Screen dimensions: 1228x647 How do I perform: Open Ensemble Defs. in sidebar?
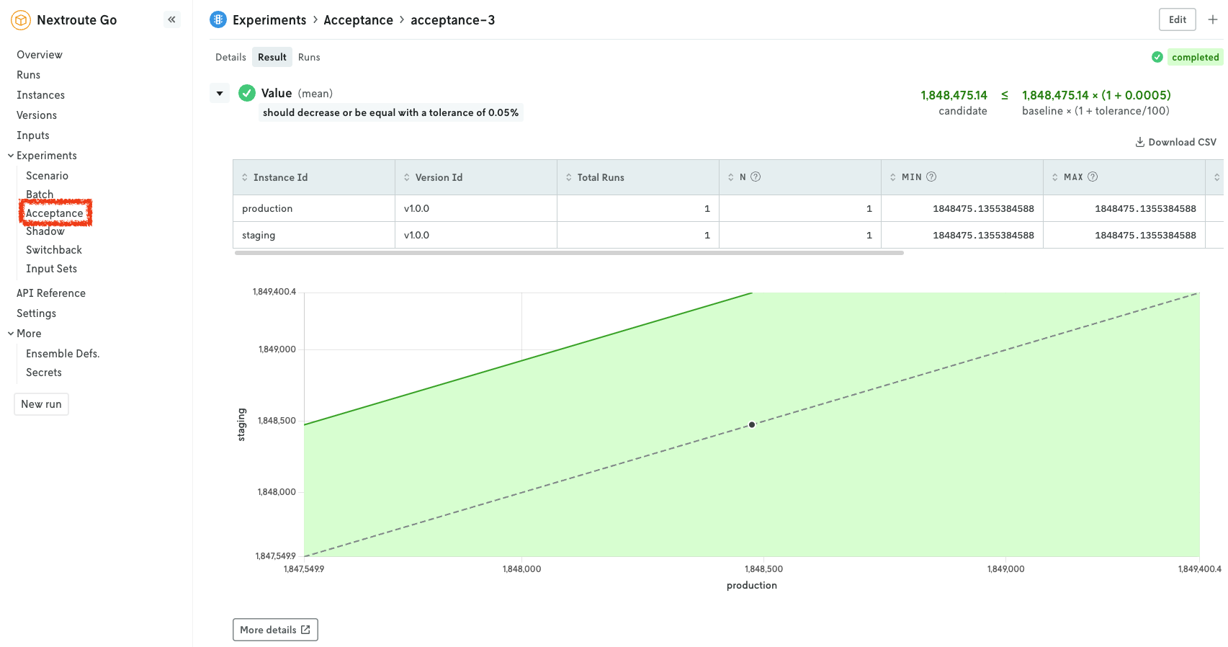coord(63,354)
